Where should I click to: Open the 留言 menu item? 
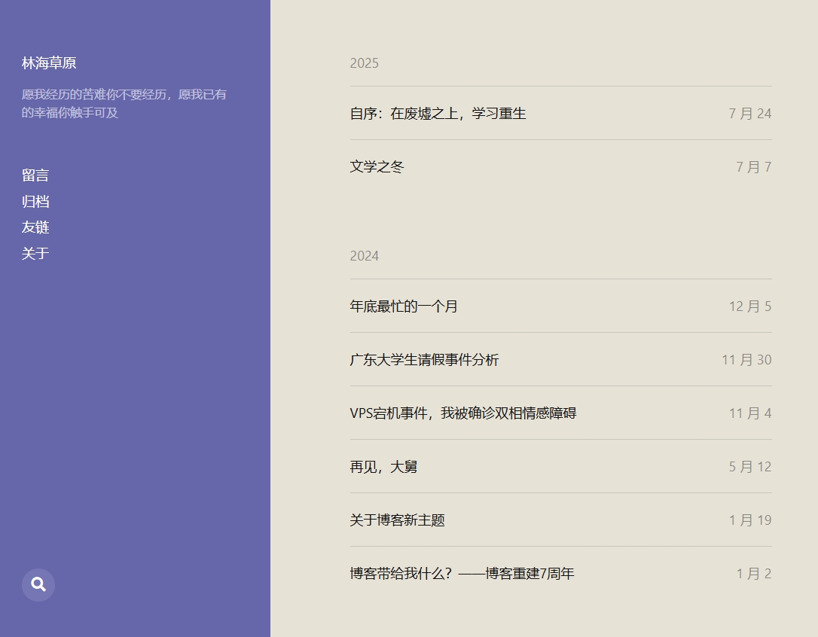pyautogui.click(x=35, y=175)
